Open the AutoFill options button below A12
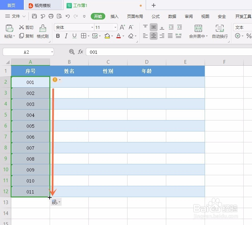 [x=56, y=202]
